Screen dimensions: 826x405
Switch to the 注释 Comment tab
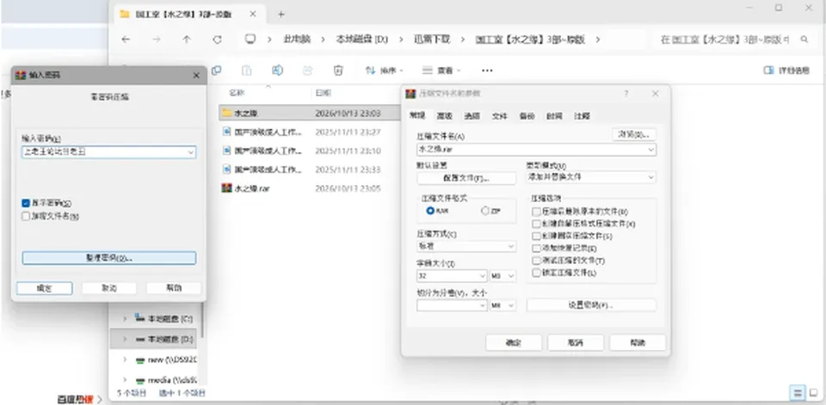583,116
